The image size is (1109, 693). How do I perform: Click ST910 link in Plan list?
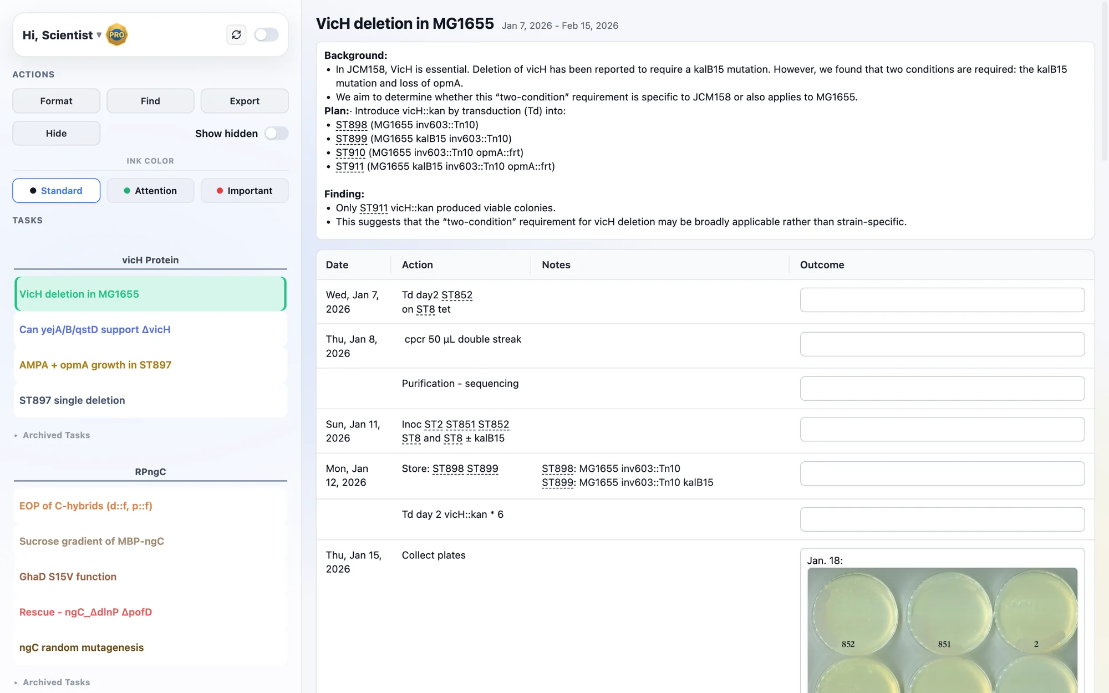tap(350, 152)
